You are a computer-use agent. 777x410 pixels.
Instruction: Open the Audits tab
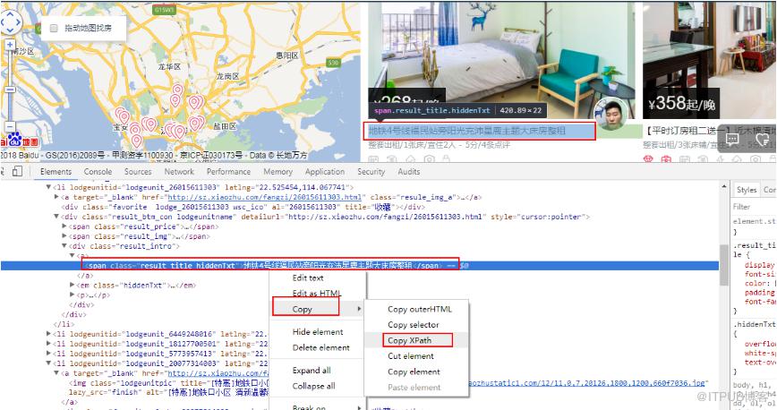pyautogui.click(x=409, y=172)
